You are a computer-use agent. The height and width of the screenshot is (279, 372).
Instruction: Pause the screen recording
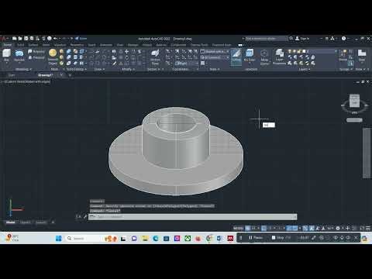pos(255,237)
